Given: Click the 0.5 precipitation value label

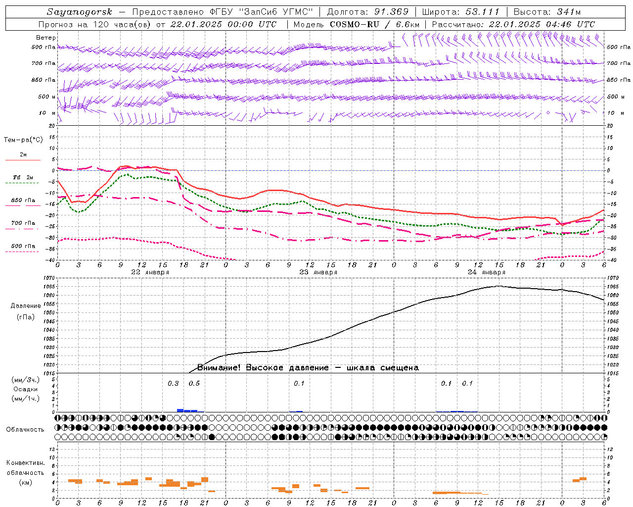Looking at the screenshot, I should pos(194,383).
